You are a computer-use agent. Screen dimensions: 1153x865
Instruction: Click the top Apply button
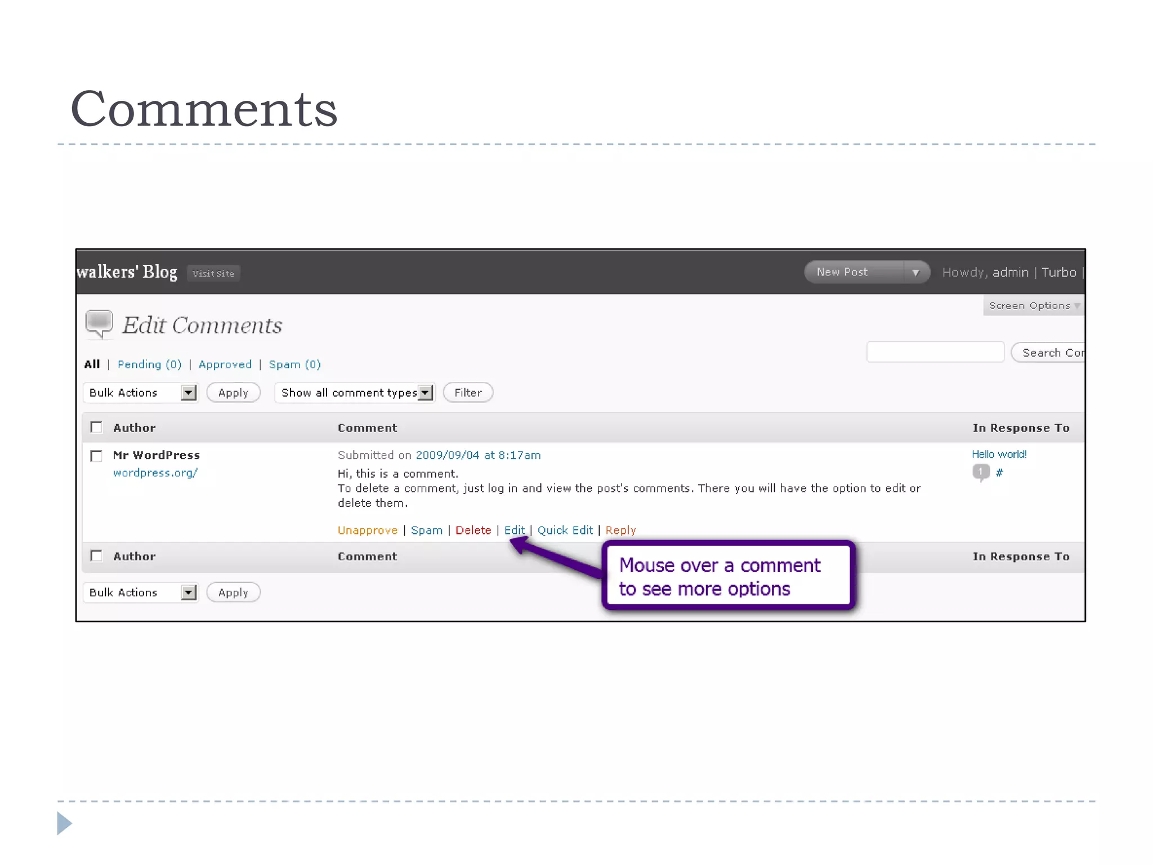(x=233, y=393)
